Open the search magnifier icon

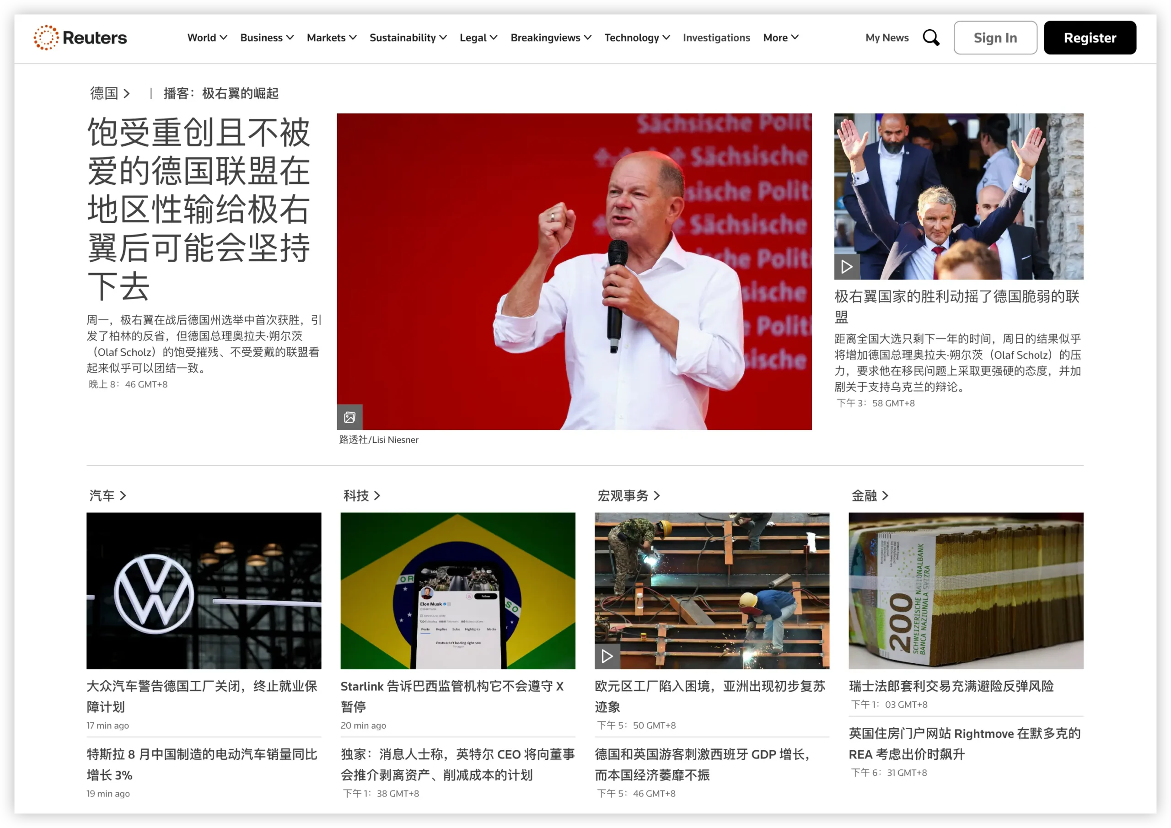point(931,37)
